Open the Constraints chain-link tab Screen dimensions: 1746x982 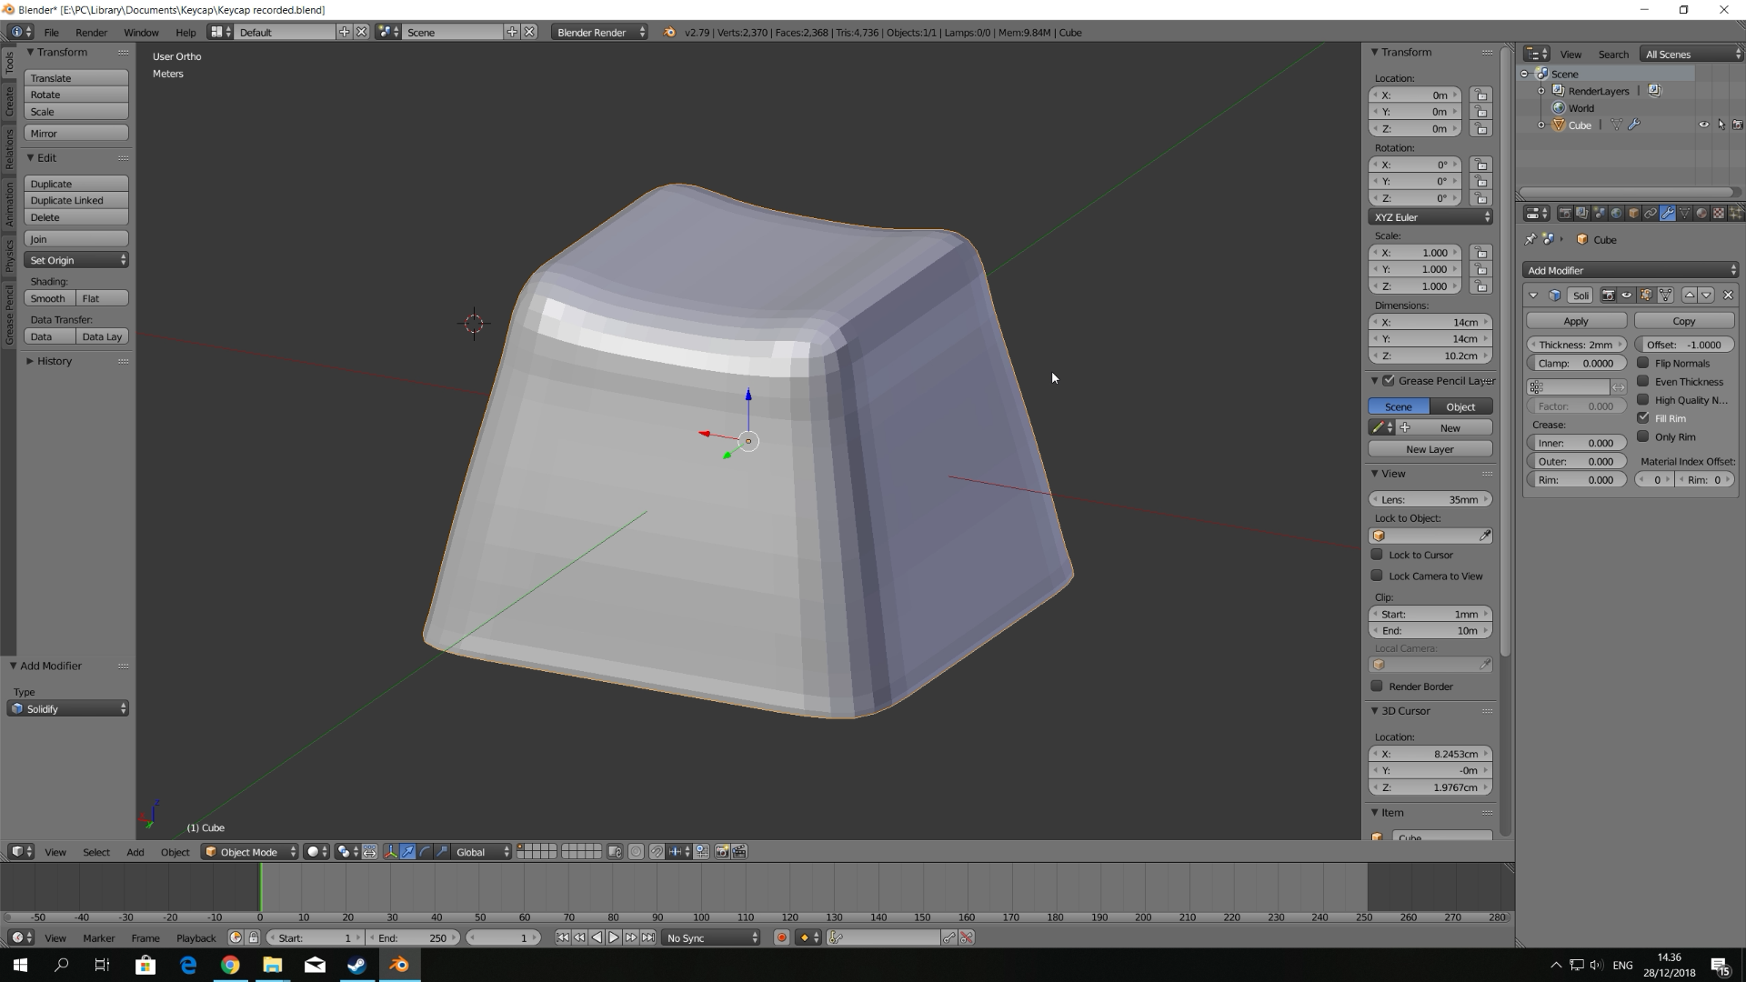[1651, 213]
